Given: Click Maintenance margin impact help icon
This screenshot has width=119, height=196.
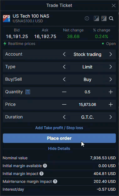Looking at the screenshot, I should tap(55, 181).
